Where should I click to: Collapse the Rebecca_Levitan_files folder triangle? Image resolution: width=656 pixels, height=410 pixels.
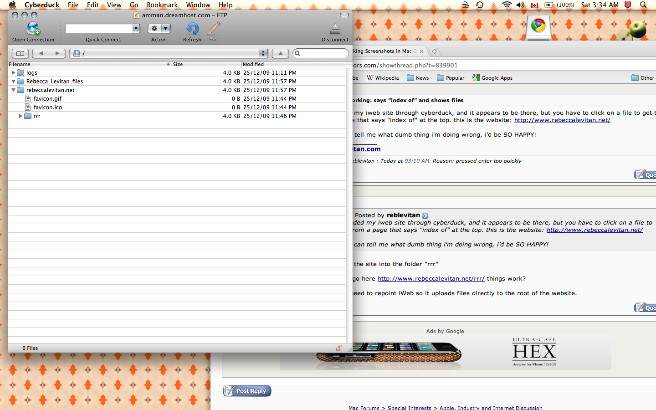click(13, 82)
